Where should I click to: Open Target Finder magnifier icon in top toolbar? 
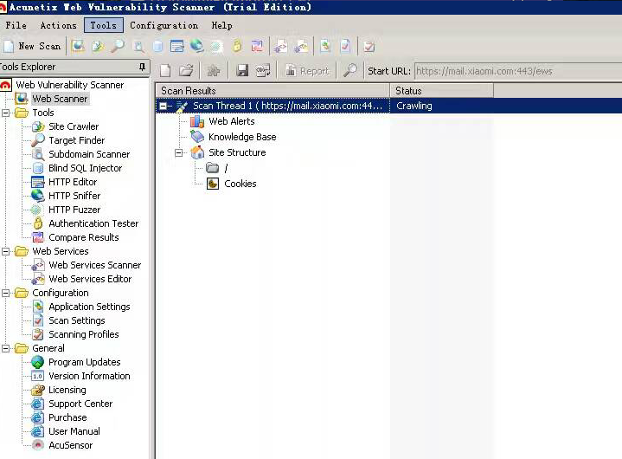point(118,47)
